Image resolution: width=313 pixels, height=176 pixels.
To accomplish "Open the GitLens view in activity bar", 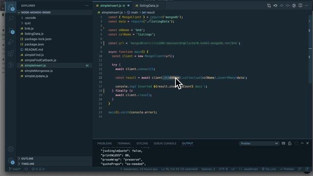I will point(11,65).
